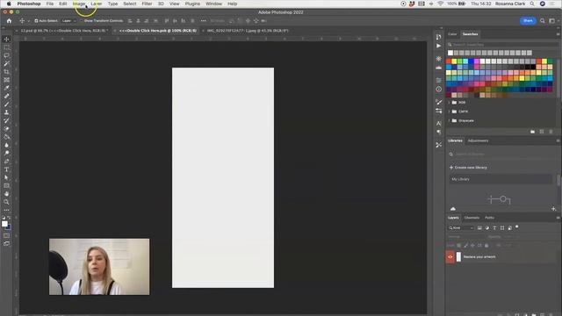Open the Filter menu
Screen dimensions: 562x316
[x=147, y=4]
